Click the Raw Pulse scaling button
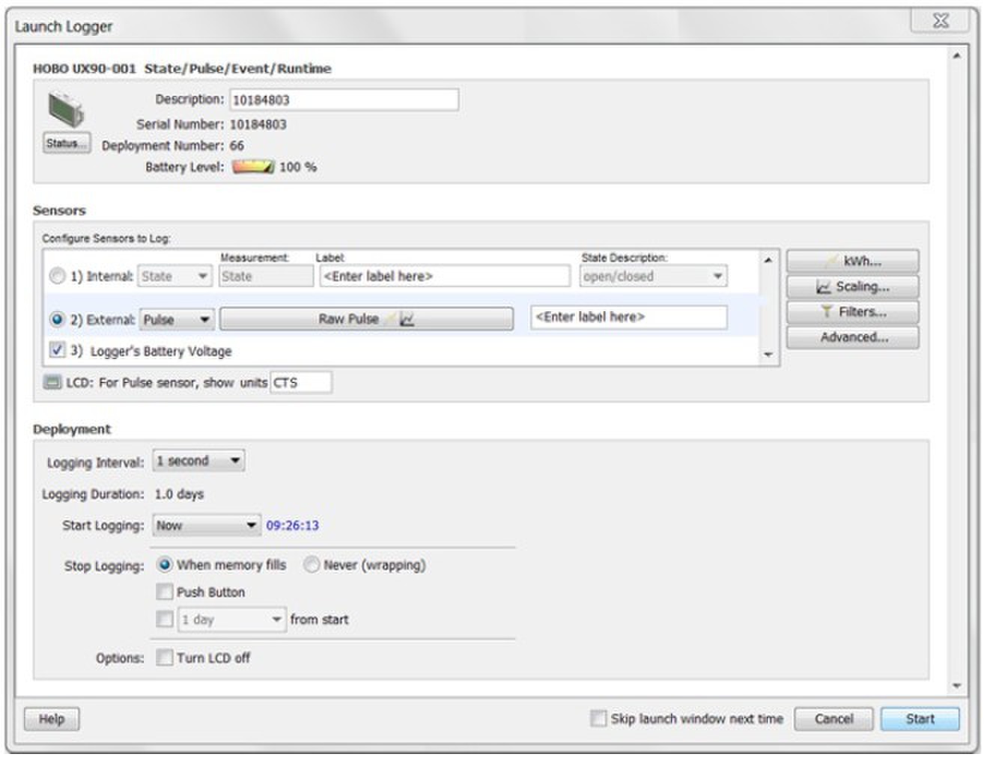 366,319
